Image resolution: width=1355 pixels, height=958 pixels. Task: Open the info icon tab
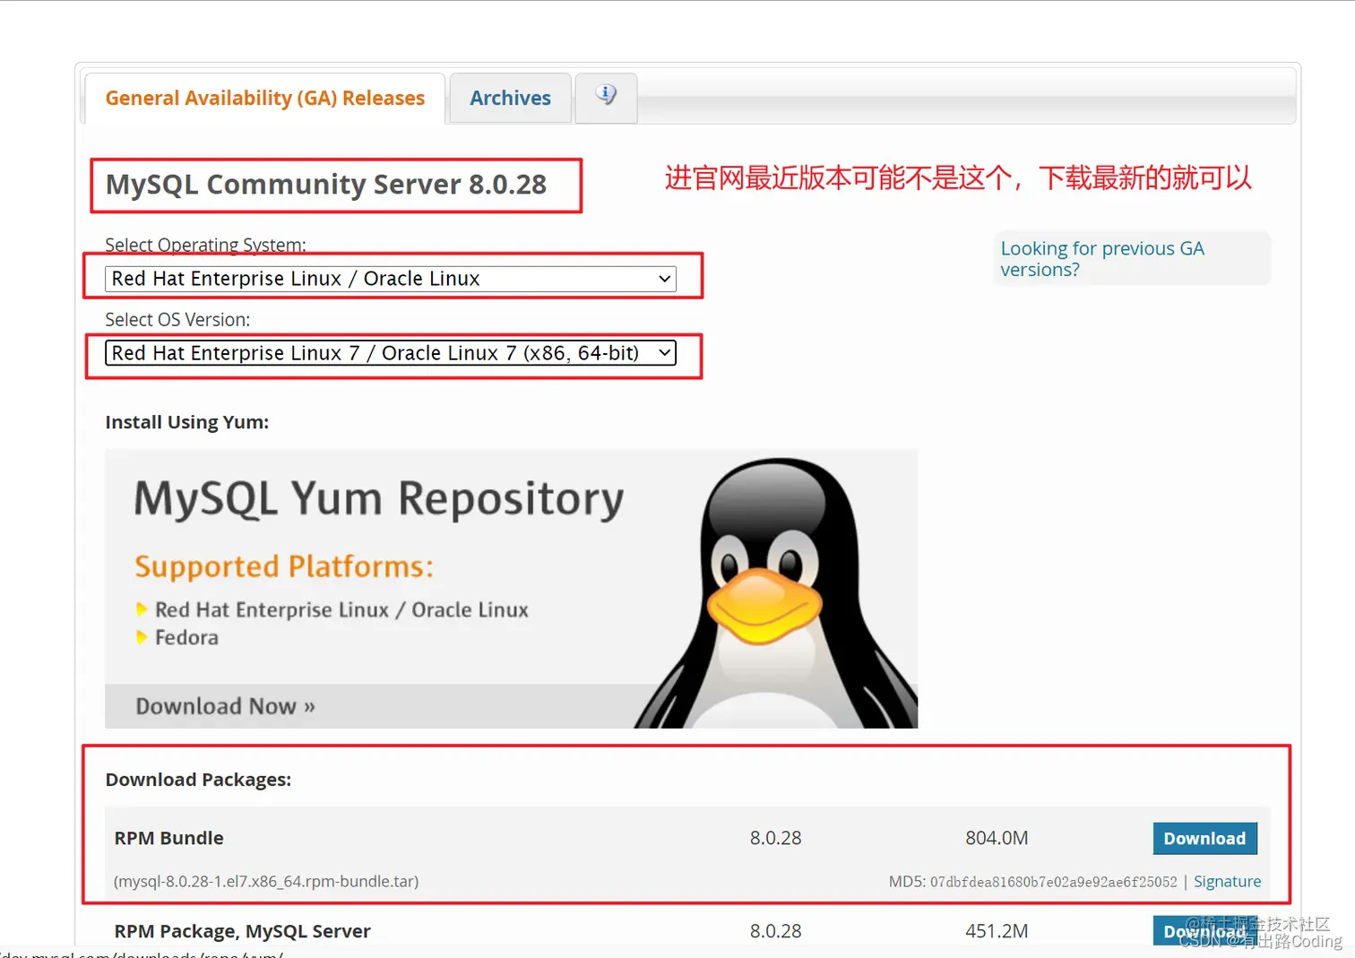point(606,97)
